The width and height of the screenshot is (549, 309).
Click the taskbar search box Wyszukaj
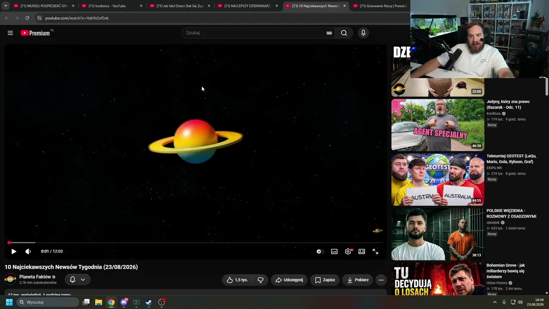(48, 302)
